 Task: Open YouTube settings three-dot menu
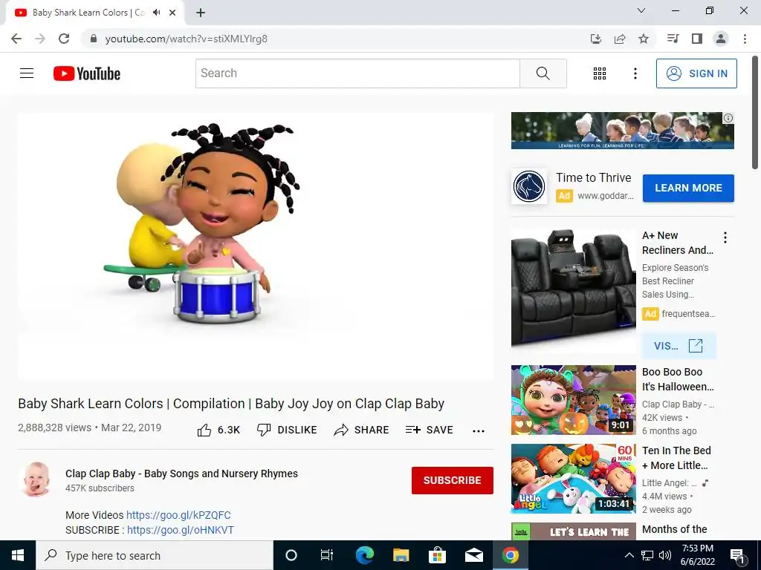(x=635, y=73)
